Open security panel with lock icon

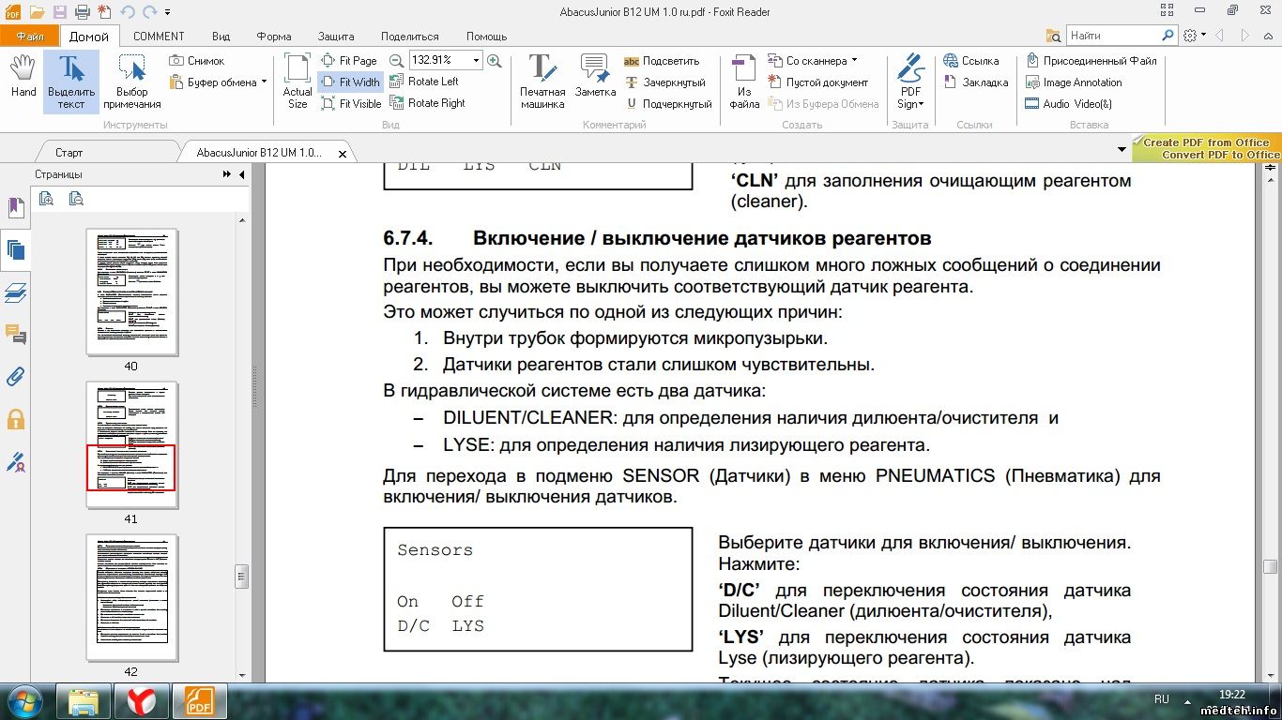tap(16, 419)
